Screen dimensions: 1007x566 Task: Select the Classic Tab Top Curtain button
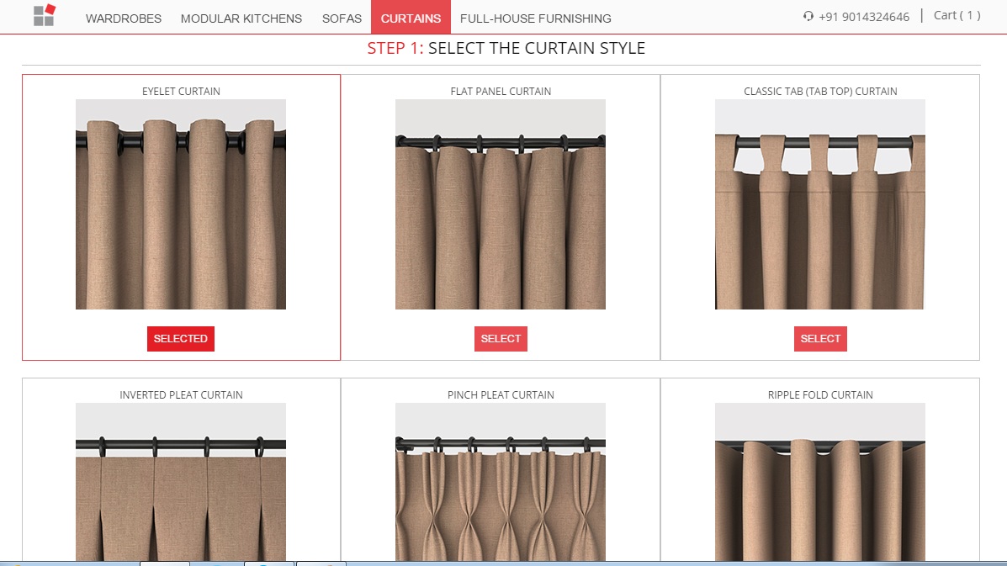click(820, 339)
